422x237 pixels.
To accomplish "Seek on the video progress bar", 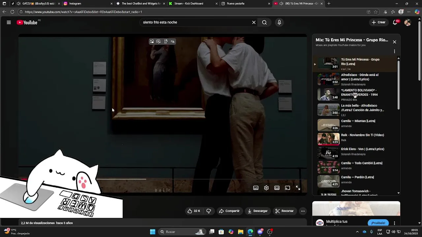I will [163, 179].
